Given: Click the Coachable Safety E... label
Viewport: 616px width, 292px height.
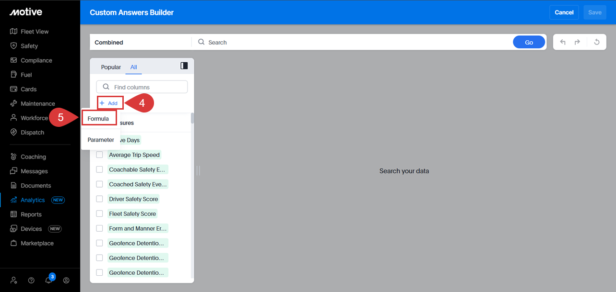Looking at the screenshot, I should coord(138,169).
